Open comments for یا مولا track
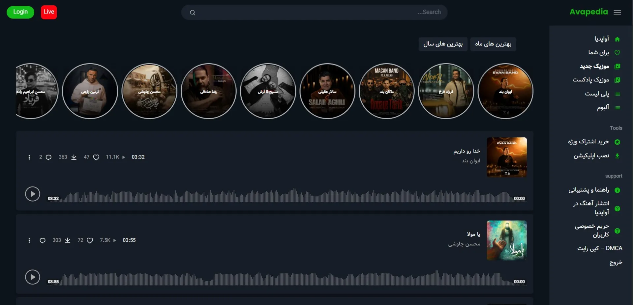The width and height of the screenshot is (633, 305). point(43,240)
